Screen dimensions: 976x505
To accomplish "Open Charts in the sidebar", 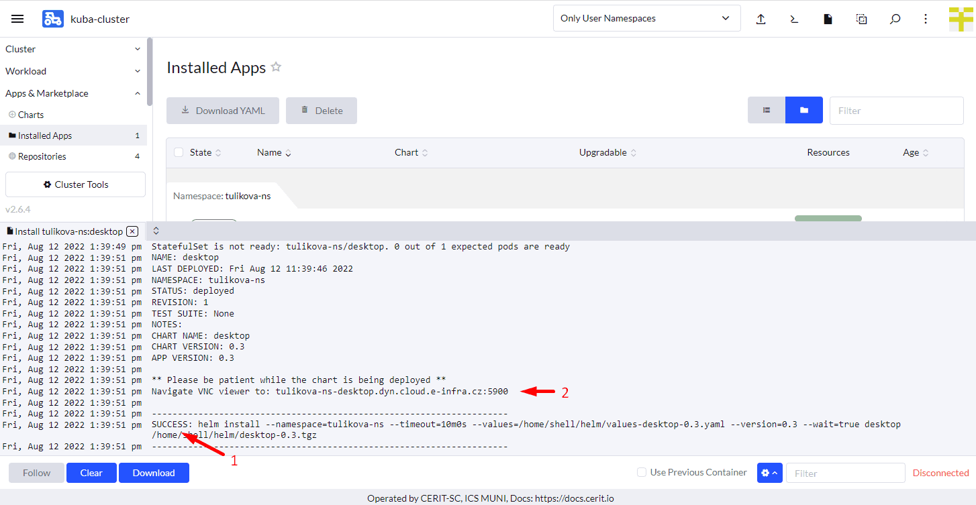I will coord(31,115).
